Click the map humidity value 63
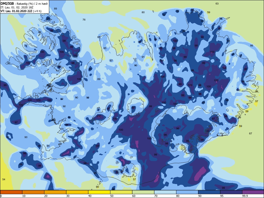 point(217,3)
